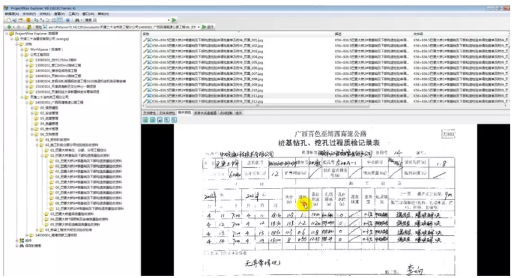Open the 文档(D) menu
The width and height of the screenshot is (514, 278).
click(45, 13)
